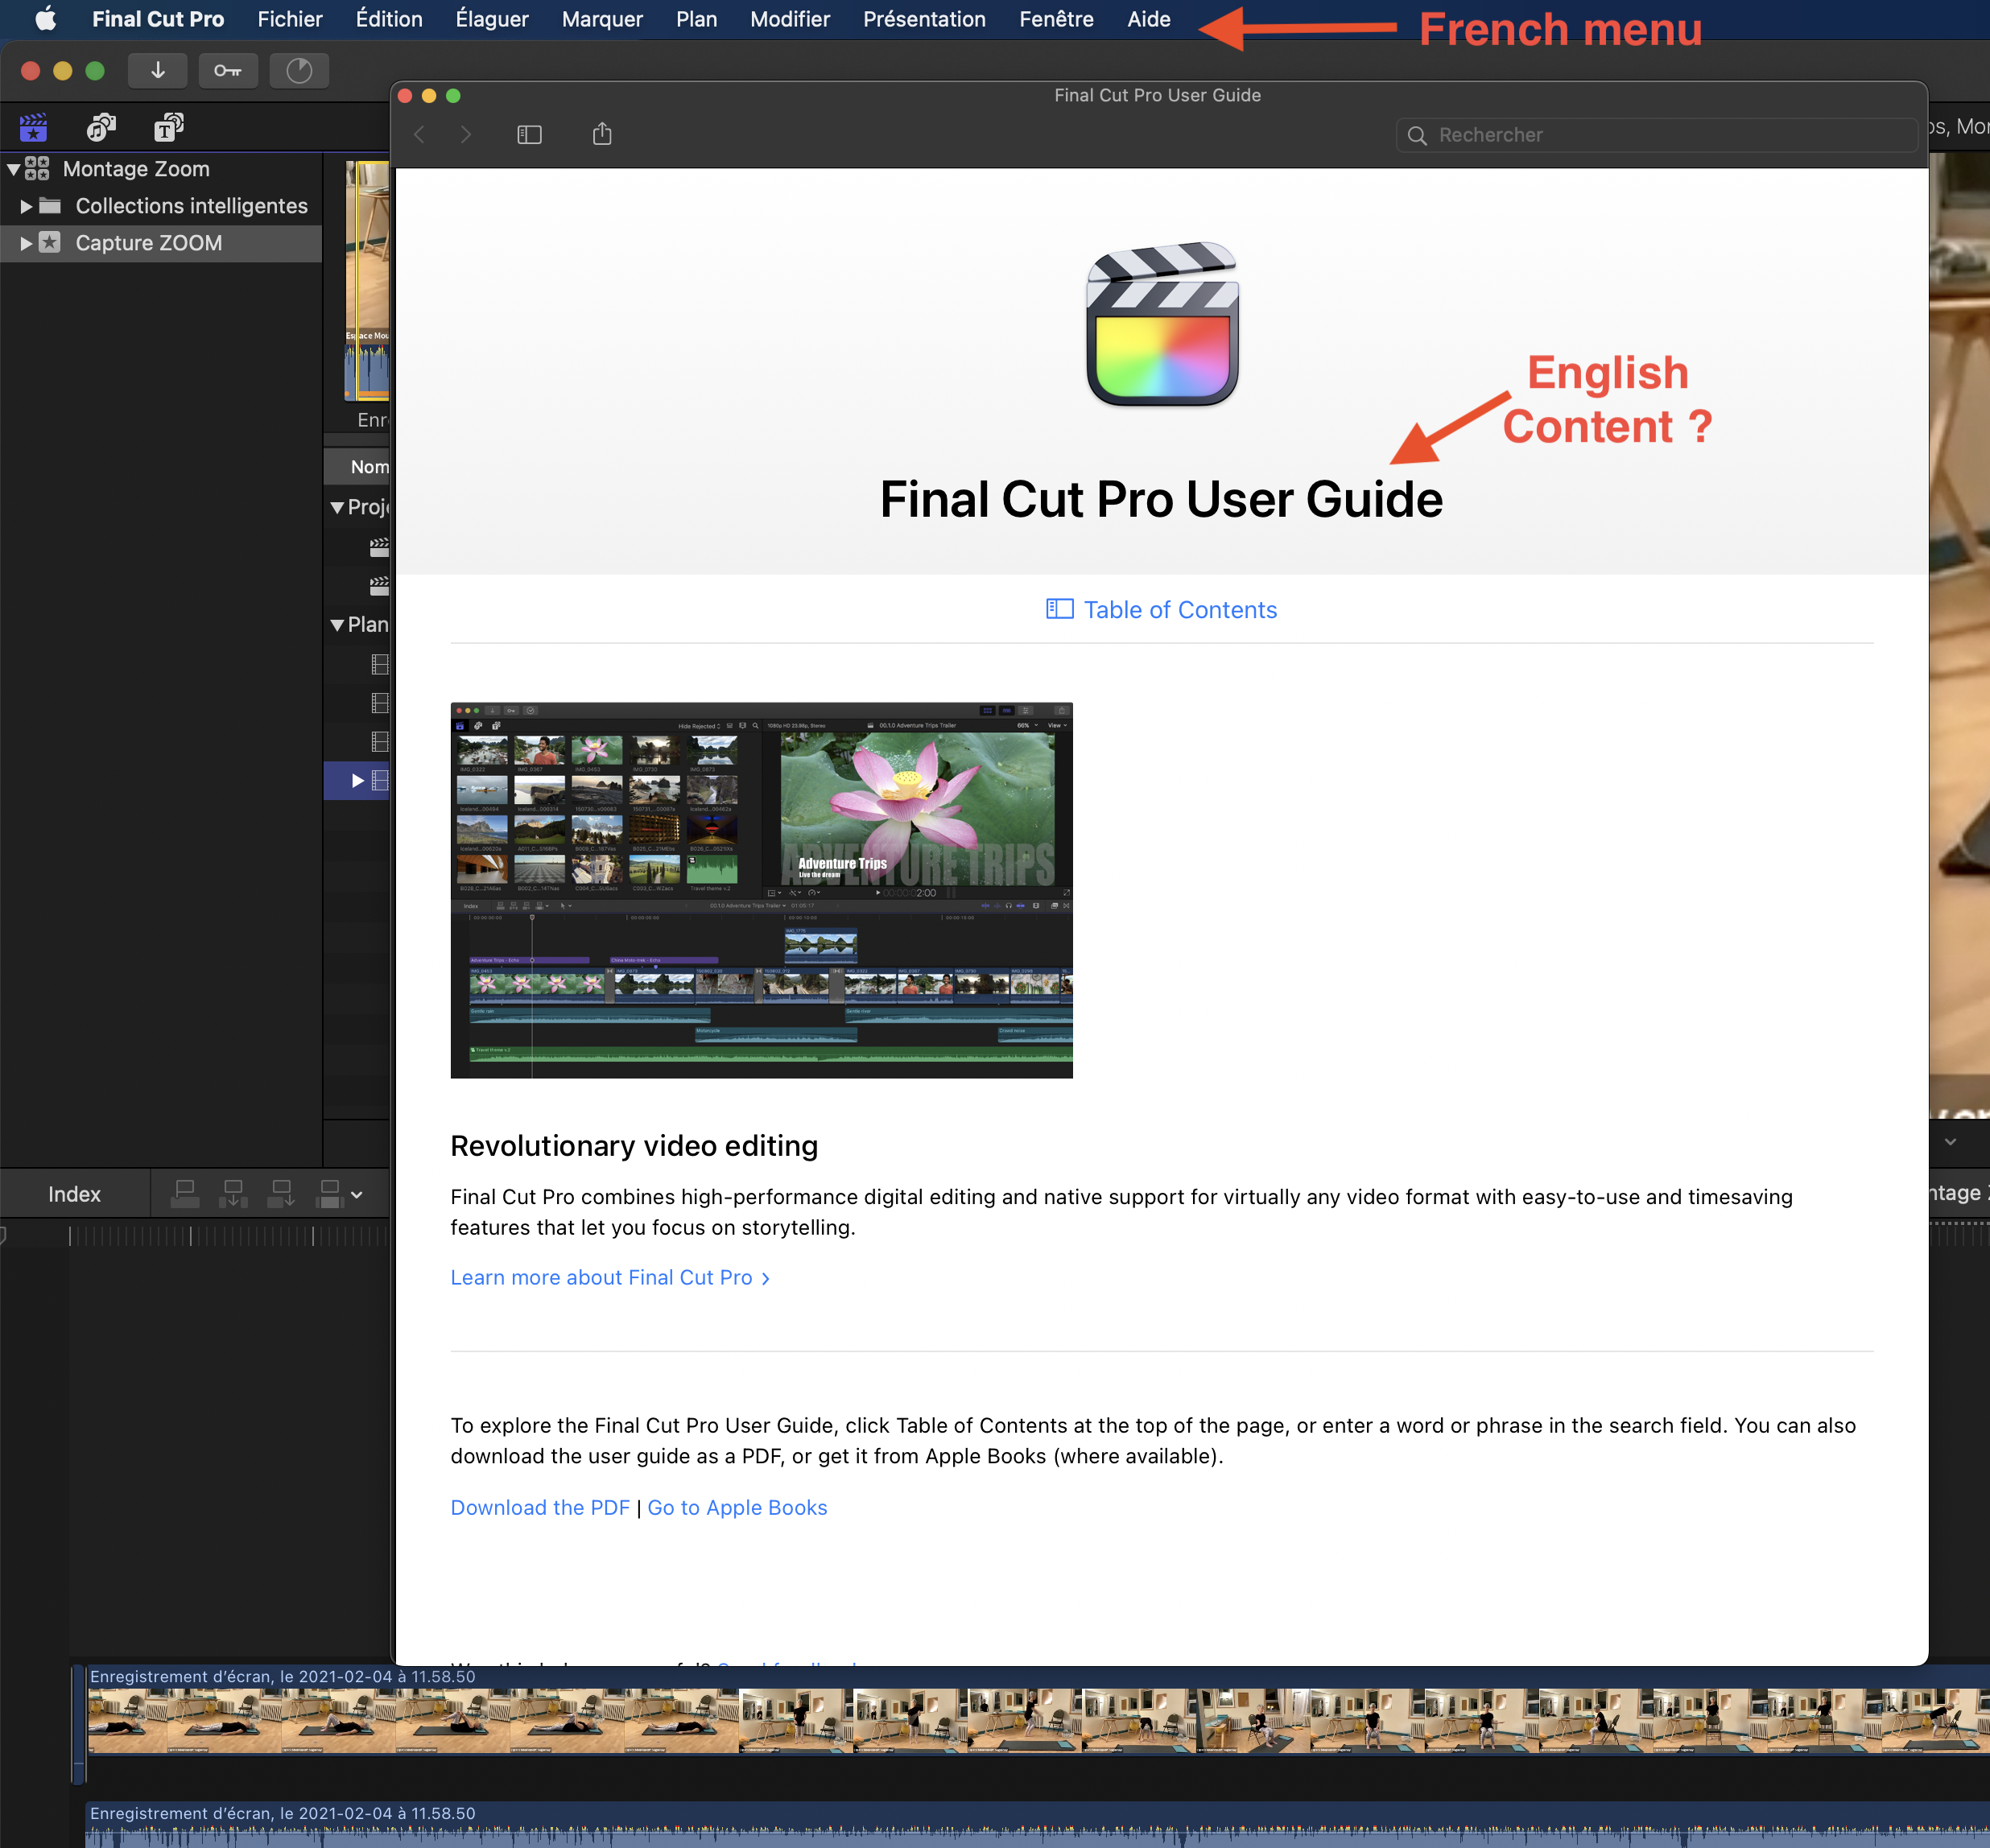Open the Présentation menu

924,19
